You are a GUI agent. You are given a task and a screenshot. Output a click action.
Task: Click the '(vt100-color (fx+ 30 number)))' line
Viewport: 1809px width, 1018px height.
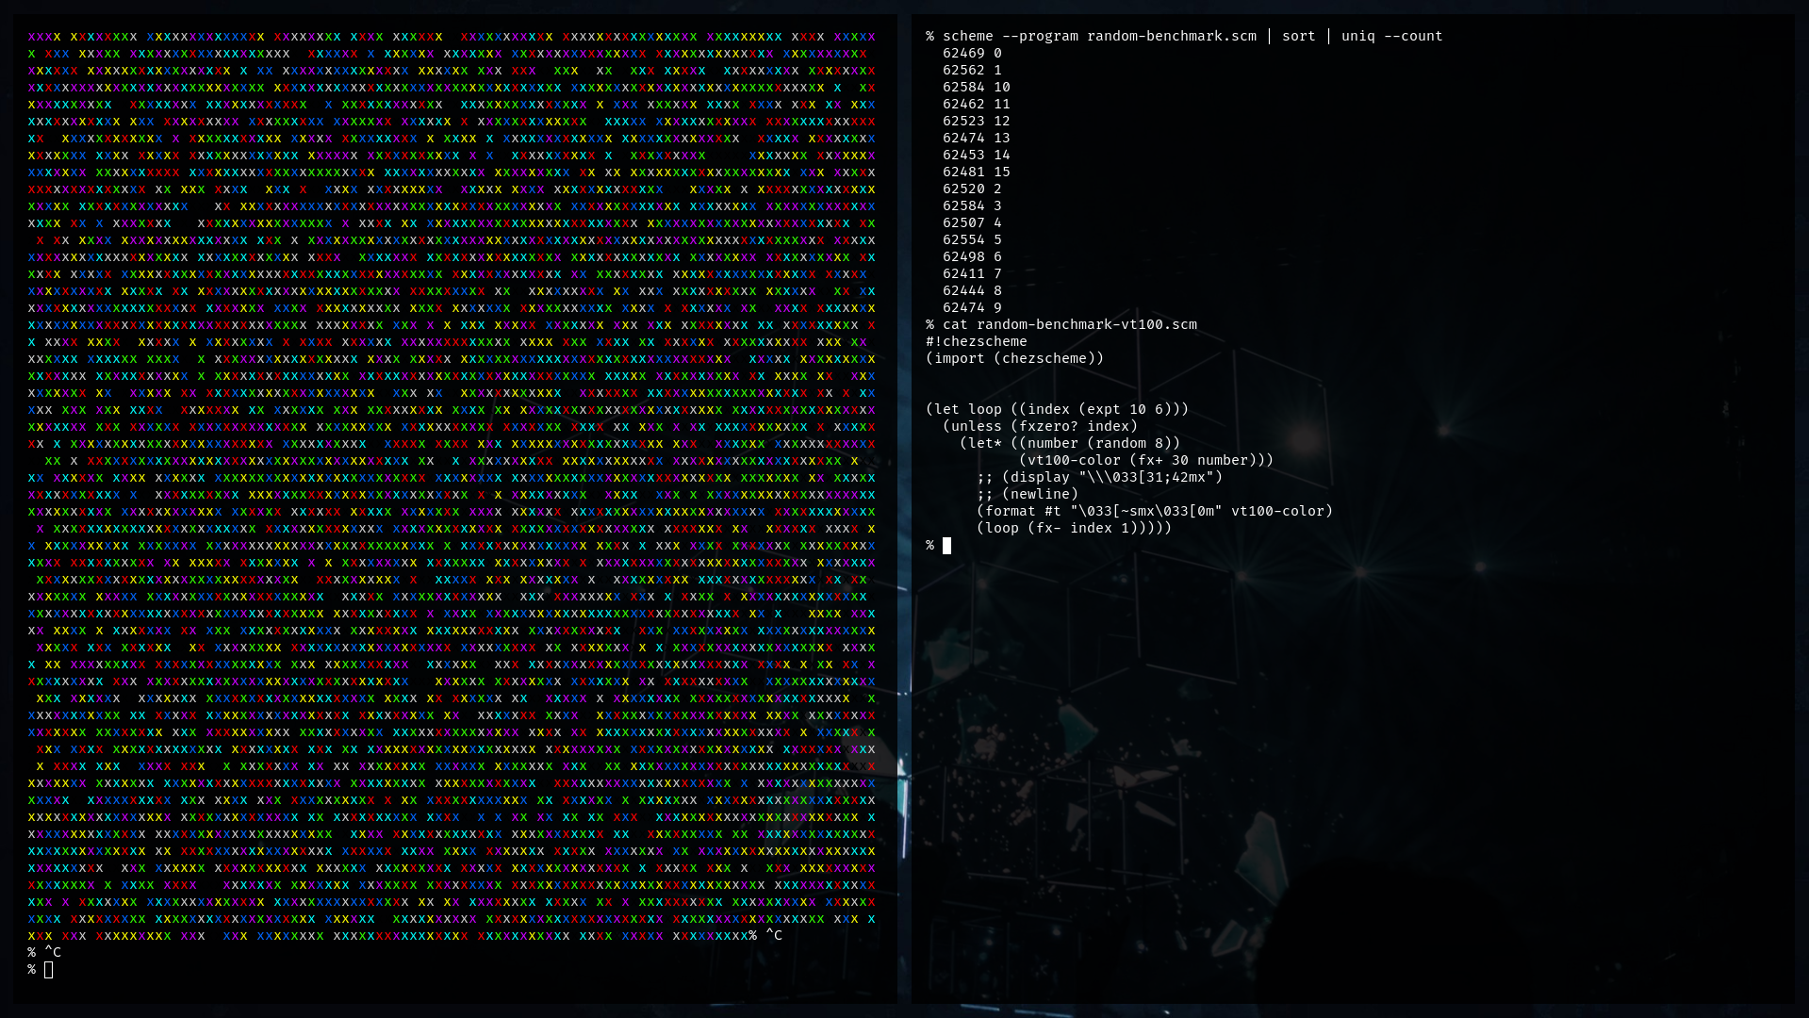(1146, 460)
